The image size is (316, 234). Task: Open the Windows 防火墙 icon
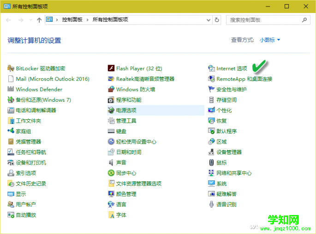[x=111, y=89]
